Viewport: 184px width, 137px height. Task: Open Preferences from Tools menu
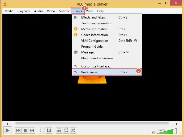107,72
